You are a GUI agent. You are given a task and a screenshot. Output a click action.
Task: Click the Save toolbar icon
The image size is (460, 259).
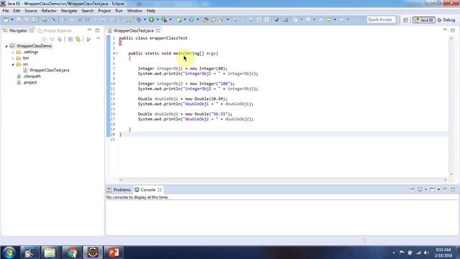[19, 19]
